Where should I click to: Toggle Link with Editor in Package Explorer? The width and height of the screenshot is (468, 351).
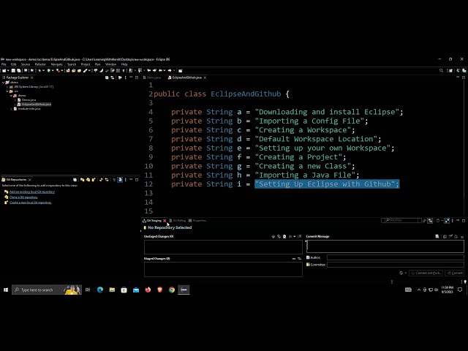[x=112, y=78]
